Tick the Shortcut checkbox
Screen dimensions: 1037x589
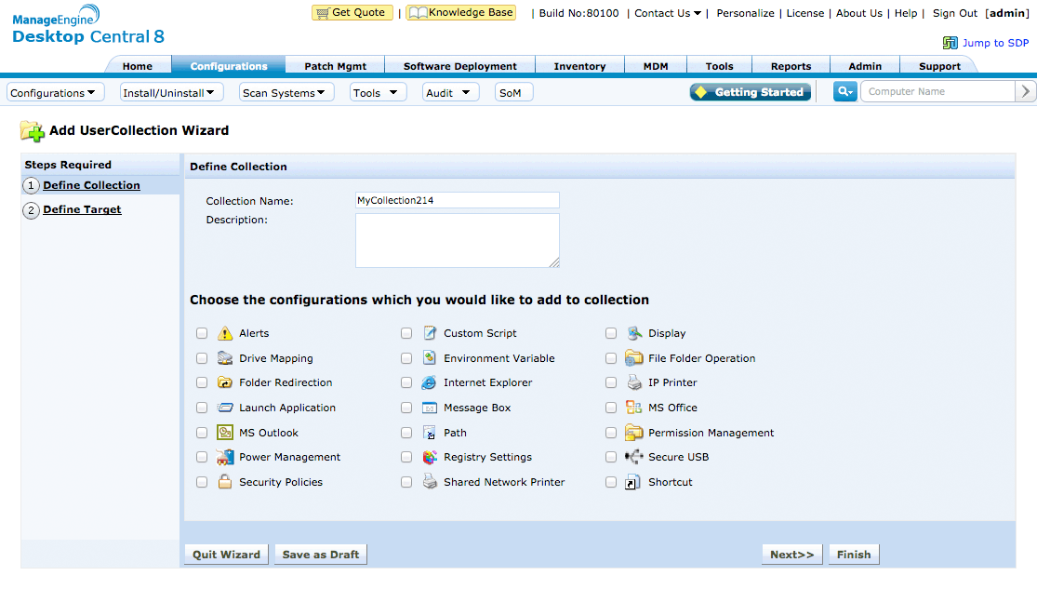[611, 482]
